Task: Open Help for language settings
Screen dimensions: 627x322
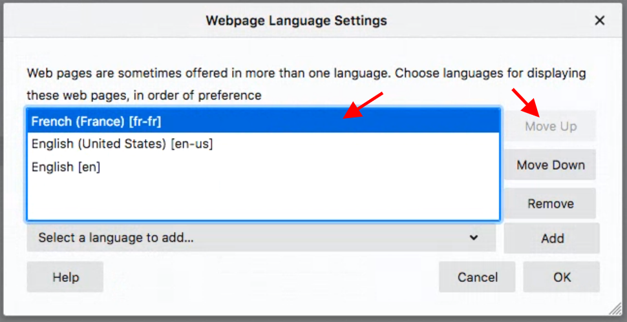Action: click(x=65, y=277)
